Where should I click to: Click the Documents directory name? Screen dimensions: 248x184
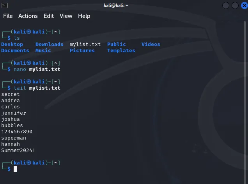(x=15, y=51)
